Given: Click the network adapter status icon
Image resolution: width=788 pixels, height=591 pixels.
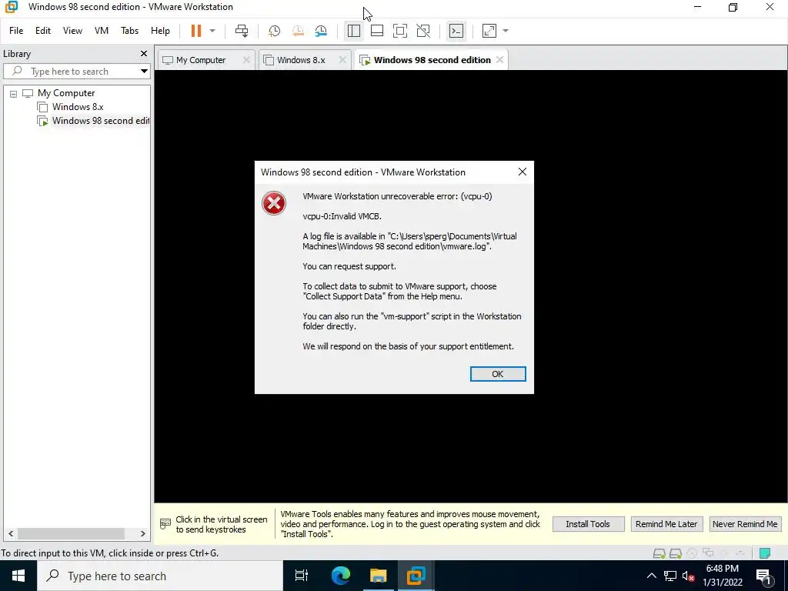Looking at the screenshot, I should tap(708, 553).
